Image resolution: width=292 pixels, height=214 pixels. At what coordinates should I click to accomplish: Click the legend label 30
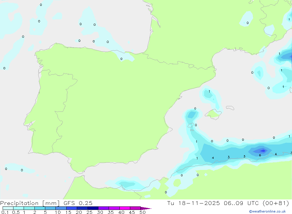coord(100,212)
